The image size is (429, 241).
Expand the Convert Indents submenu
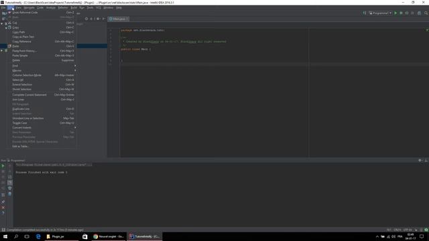point(42,128)
